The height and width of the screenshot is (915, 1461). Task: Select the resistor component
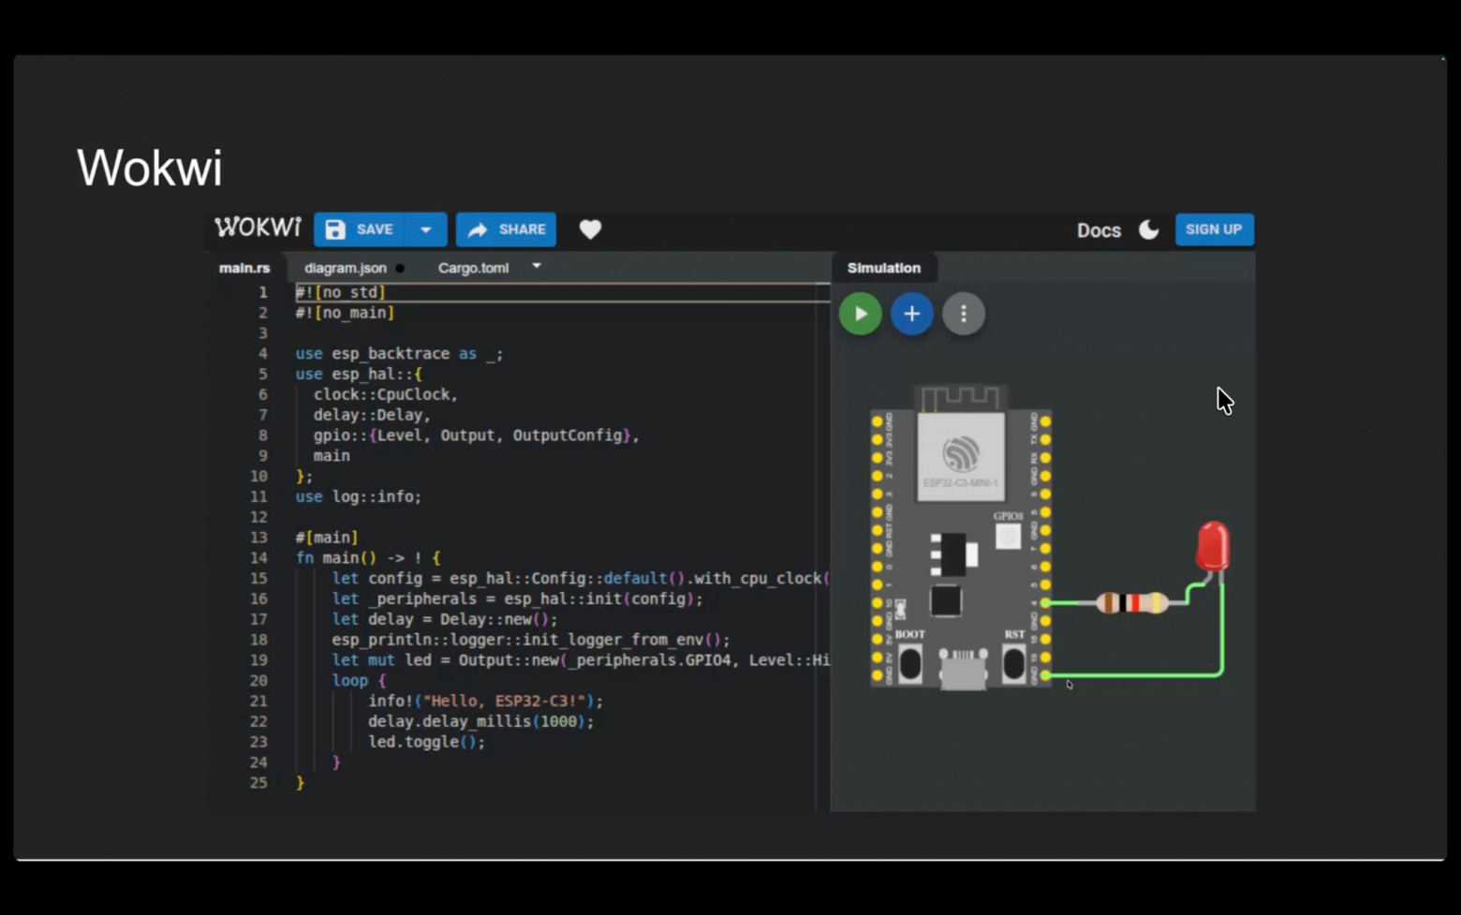coord(1132,603)
